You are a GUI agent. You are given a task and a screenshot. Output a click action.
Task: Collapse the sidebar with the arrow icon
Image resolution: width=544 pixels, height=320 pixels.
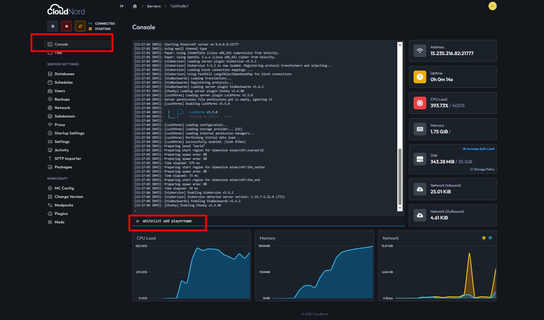pos(122,6)
